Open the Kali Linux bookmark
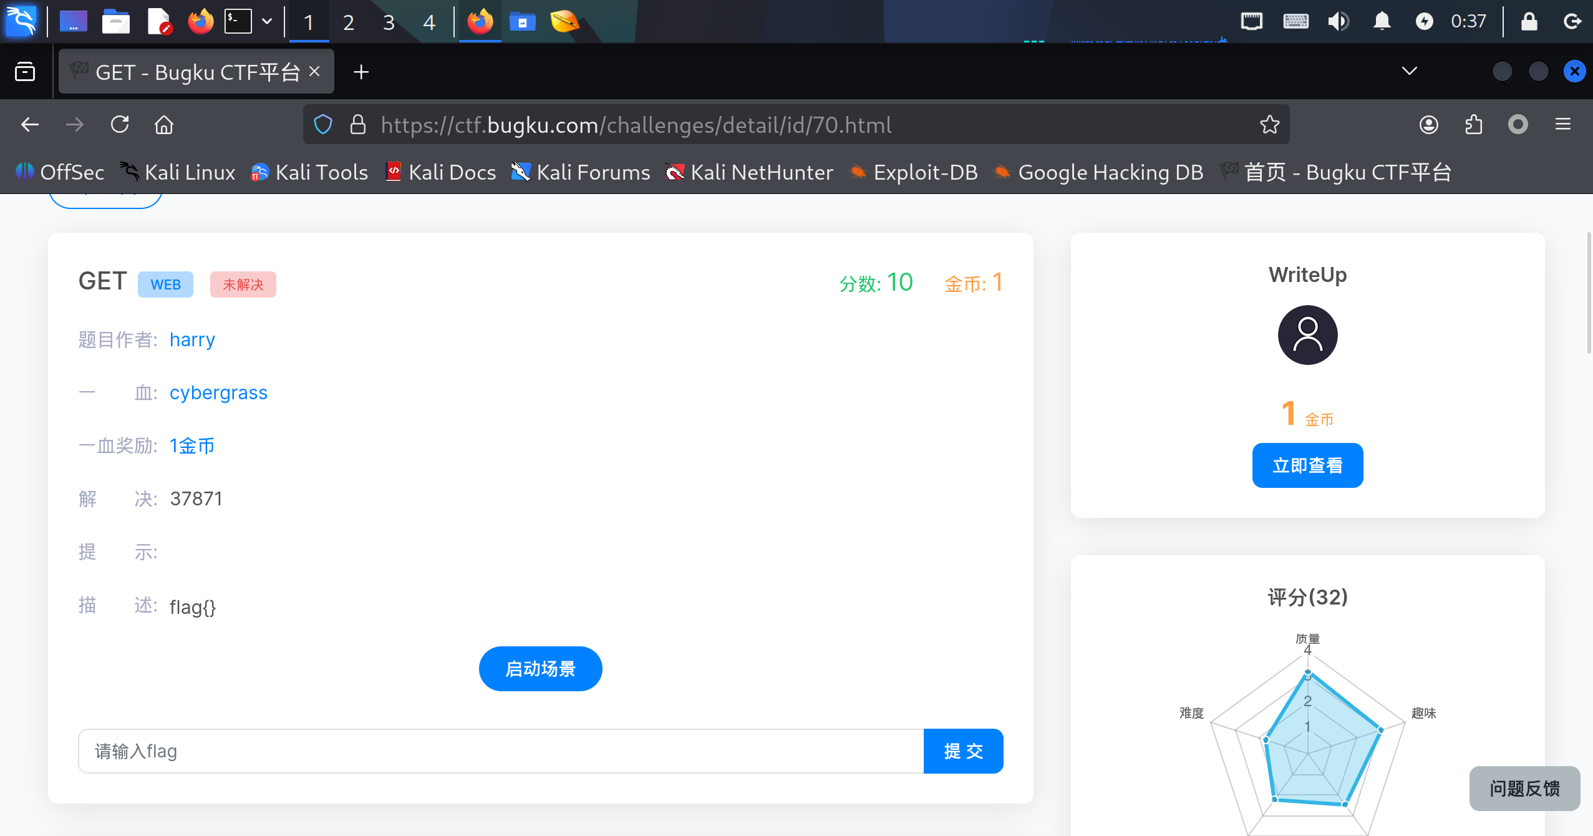 tap(177, 172)
